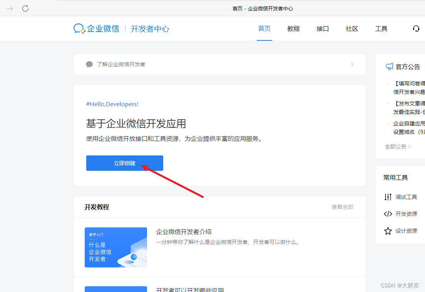Expand the 了解企业微信开发者 banner chevron
Image resolution: width=425 pixels, height=292 pixels.
pos(352,64)
